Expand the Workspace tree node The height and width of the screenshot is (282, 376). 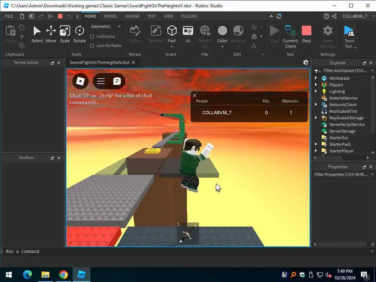click(x=316, y=78)
